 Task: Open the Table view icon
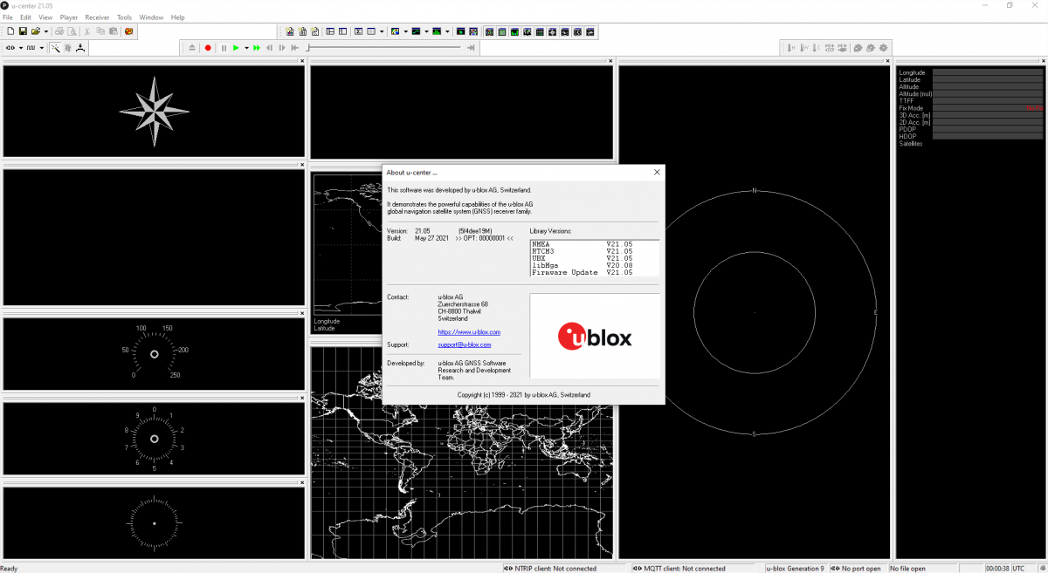coord(371,31)
